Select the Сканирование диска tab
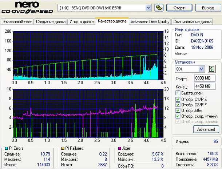This screenshot has height=169, width=222. pyautogui.click(x=193, y=22)
